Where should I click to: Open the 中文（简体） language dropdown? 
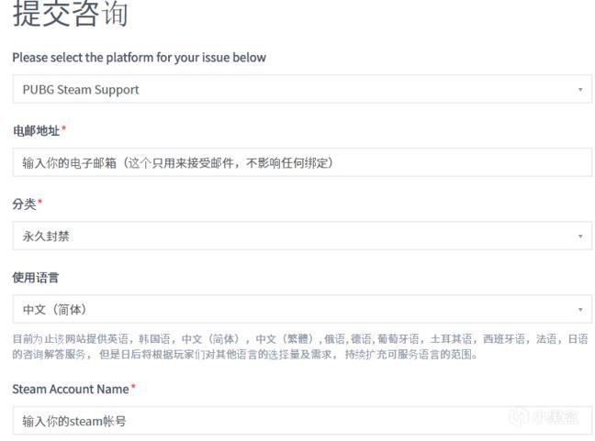click(x=275, y=309)
